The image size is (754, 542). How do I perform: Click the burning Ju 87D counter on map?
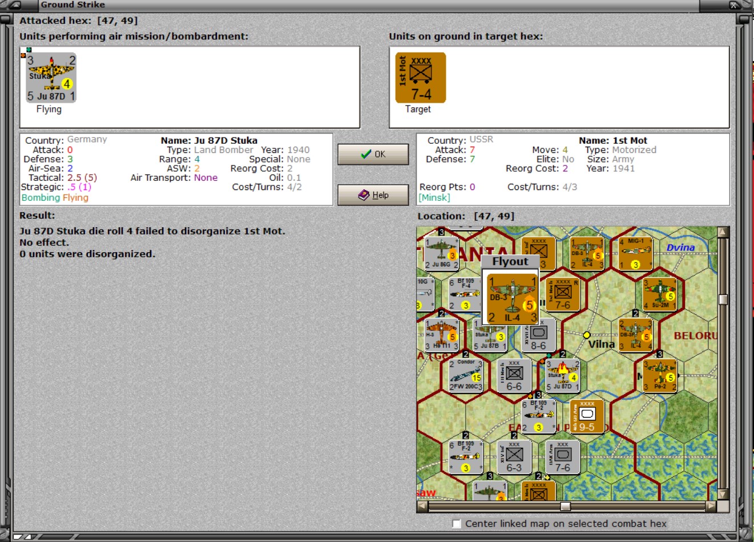[562, 375]
